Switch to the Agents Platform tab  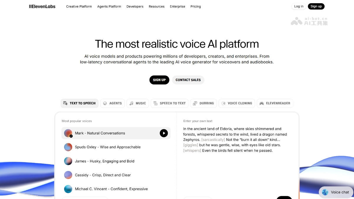click(109, 6)
